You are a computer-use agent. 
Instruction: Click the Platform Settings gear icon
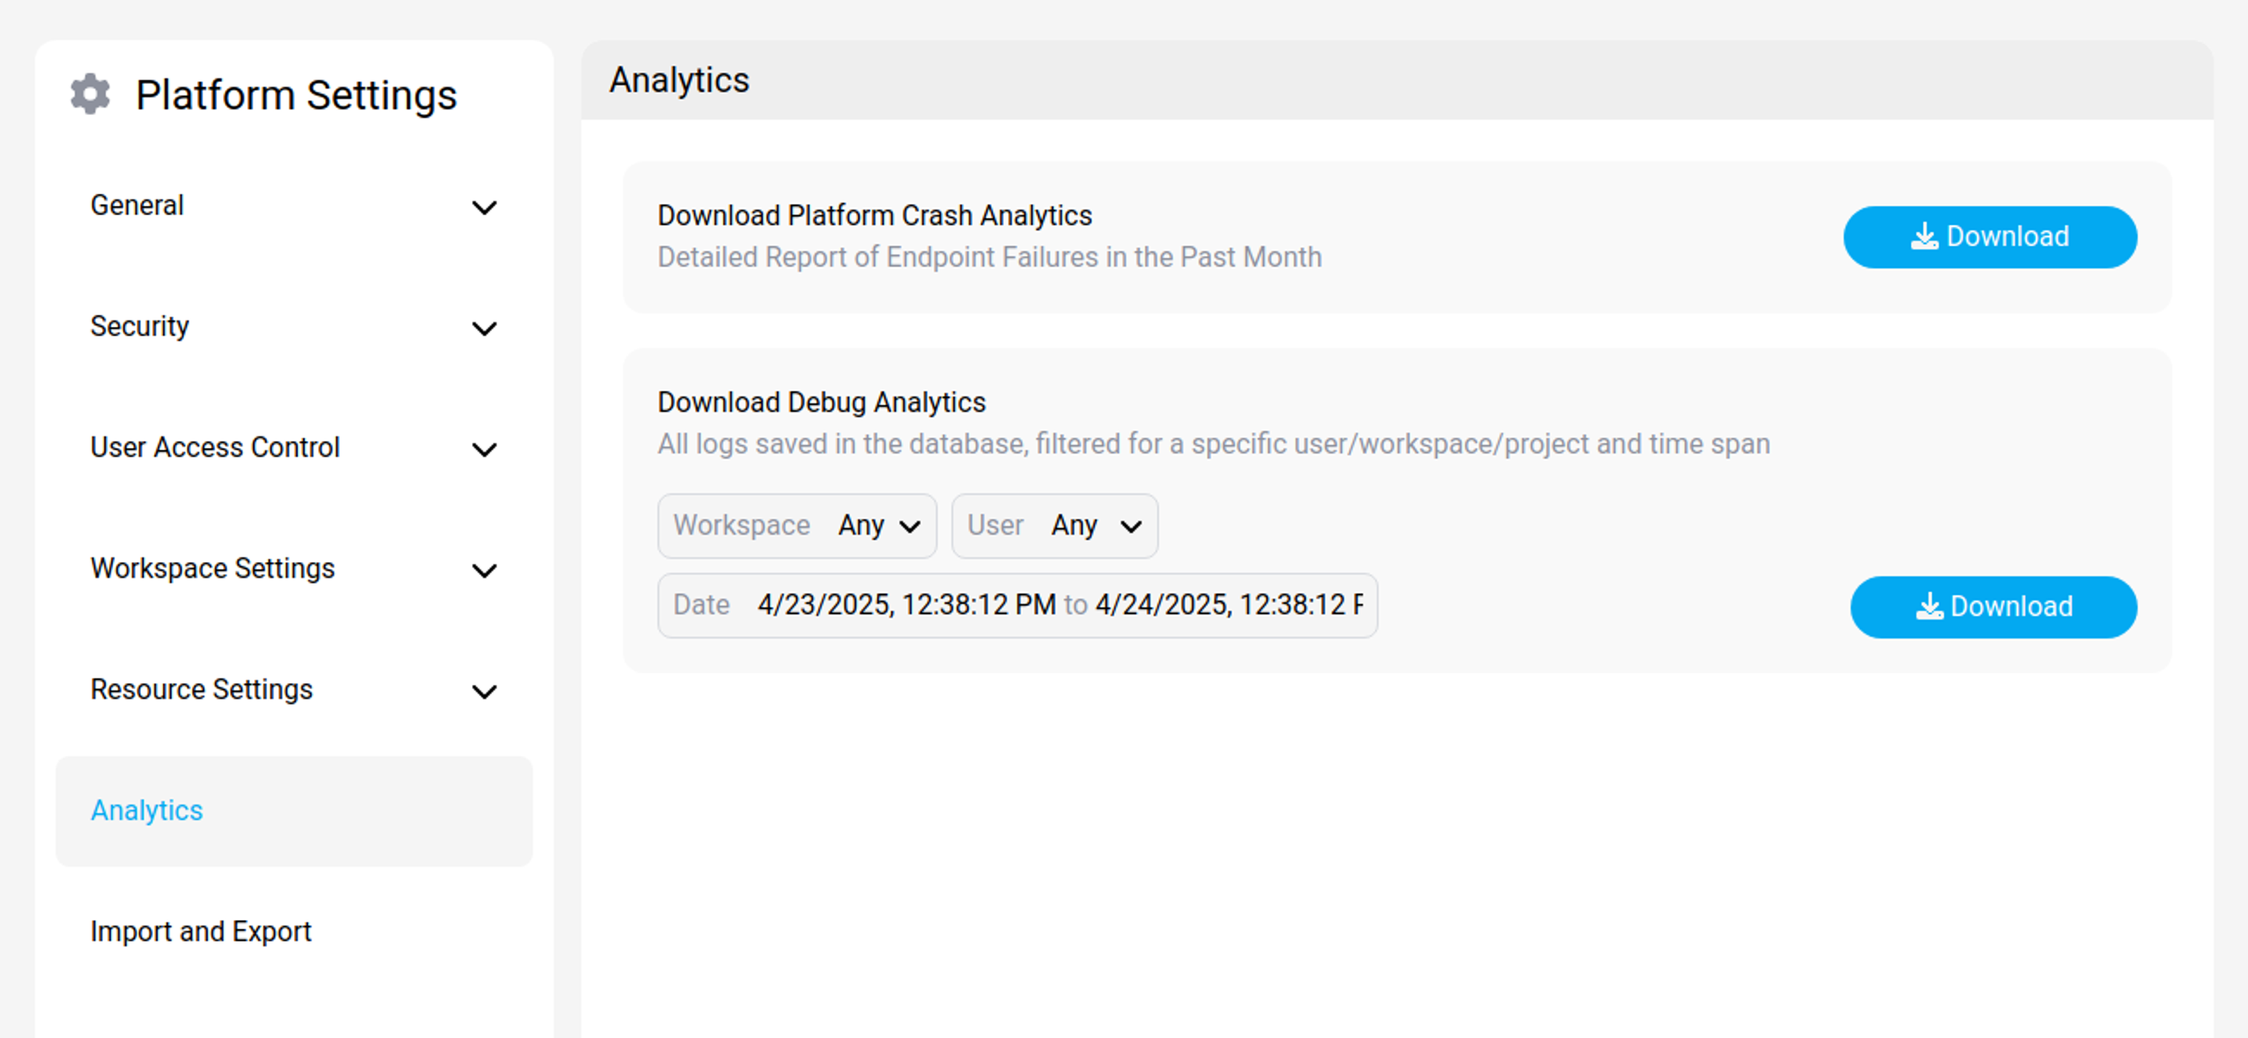(x=90, y=94)
